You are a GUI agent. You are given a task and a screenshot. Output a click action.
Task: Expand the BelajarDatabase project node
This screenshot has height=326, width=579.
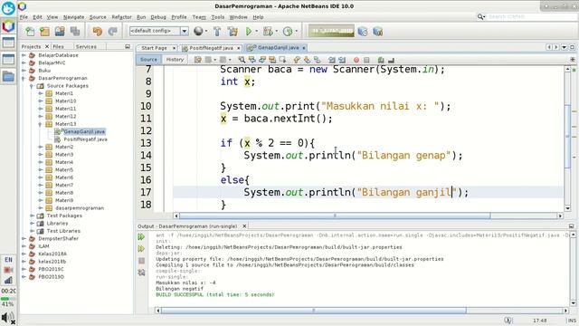tap(24, 55)
